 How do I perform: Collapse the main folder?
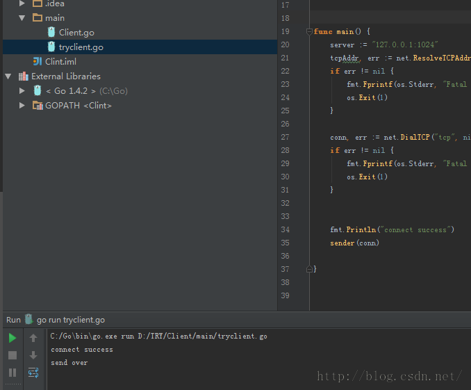pyautogui.click(x=22, y=18)
